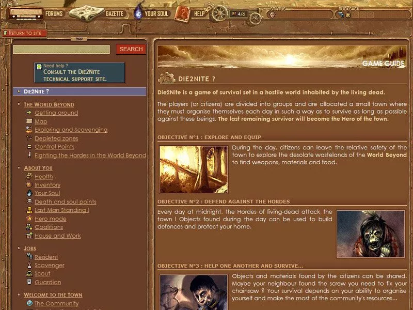Viewport: 413px width, 310px height.
Task: Click the Guardian flask icon under Jobs
Action: (29, 282)
